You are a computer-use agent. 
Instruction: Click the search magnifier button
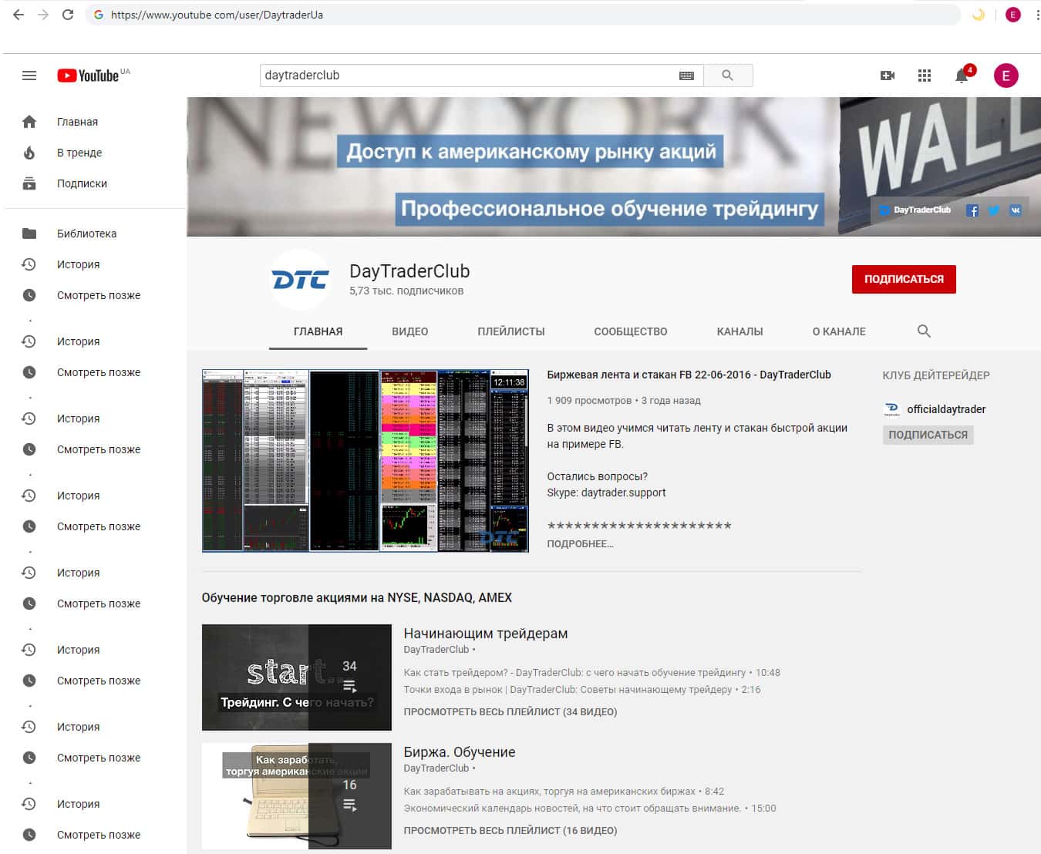coord(727,76)
